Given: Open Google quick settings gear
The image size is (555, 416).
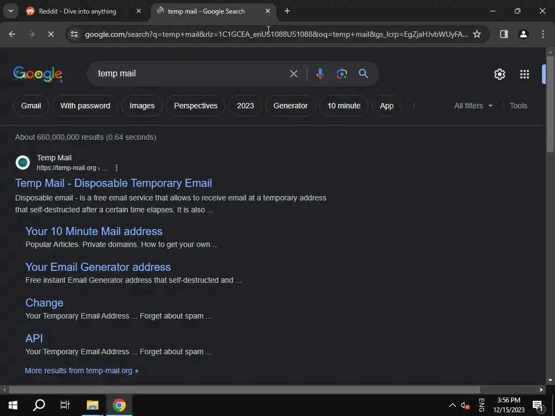Looking at the screenshot, I should coord(500,74).
